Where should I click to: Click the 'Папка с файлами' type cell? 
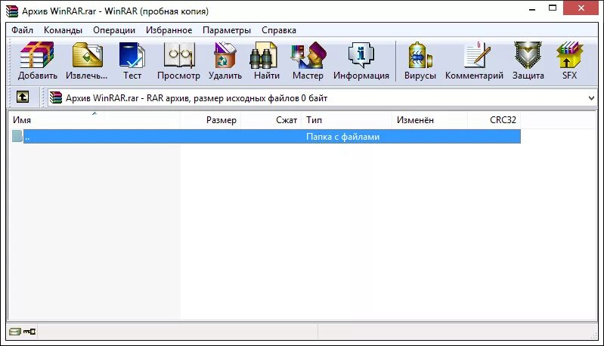click(x=343, y=137)
